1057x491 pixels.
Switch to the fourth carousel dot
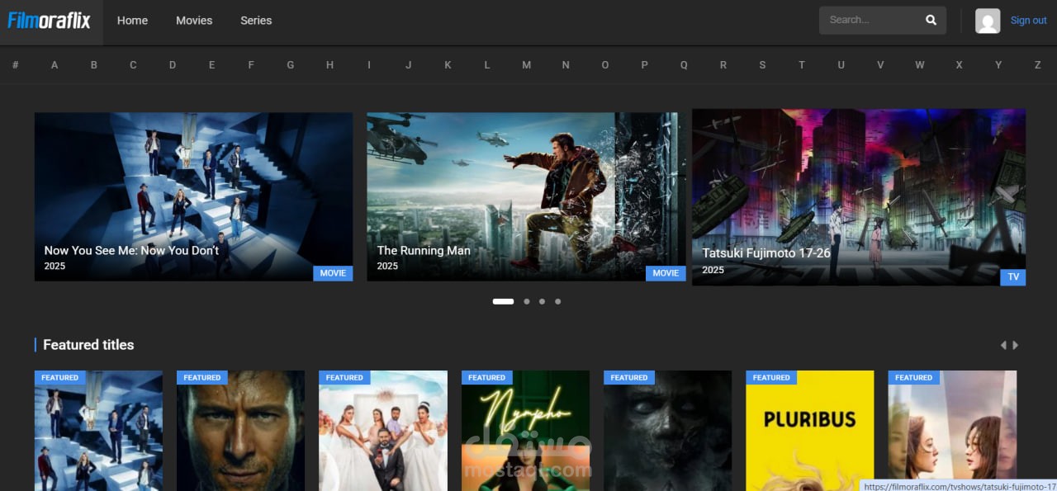tap(557, 301)
